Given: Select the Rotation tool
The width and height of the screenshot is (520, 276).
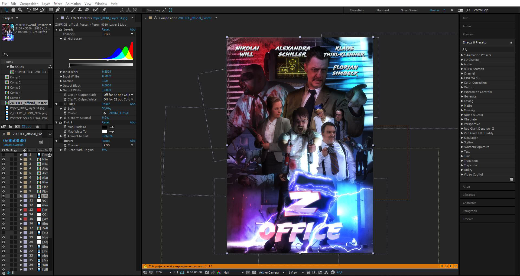Looking at the screenshot, I should tap(28, 10).
